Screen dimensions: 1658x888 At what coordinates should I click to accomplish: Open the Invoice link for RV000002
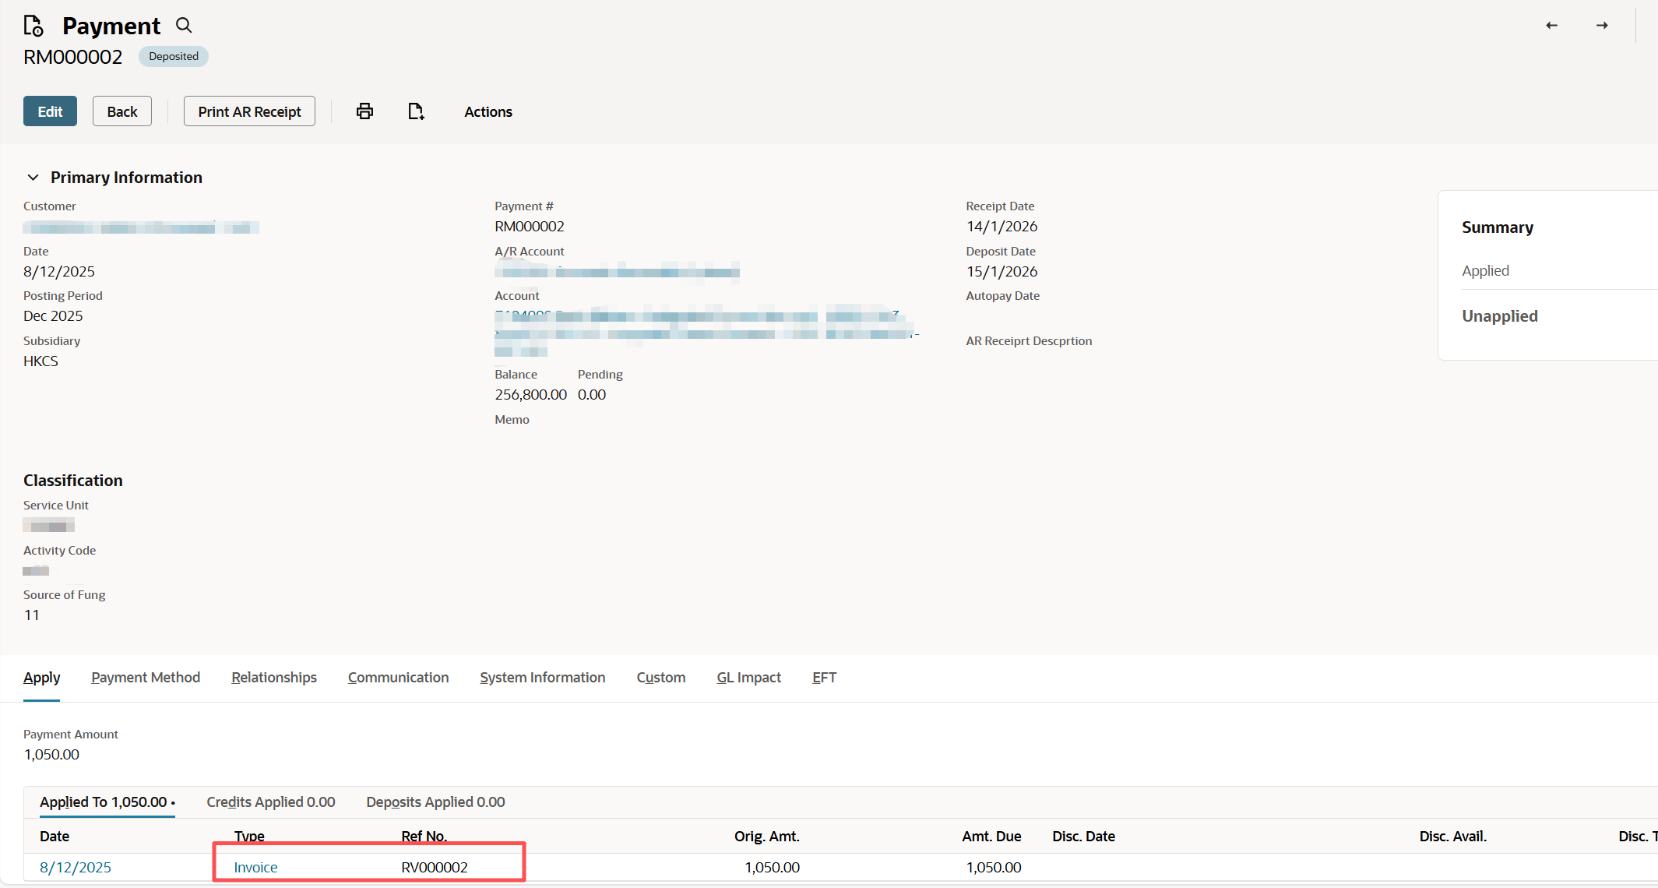click(x=255, y=867)
